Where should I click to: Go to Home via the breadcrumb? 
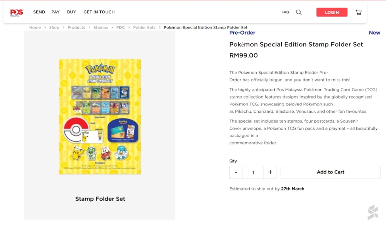click(35, 27)
